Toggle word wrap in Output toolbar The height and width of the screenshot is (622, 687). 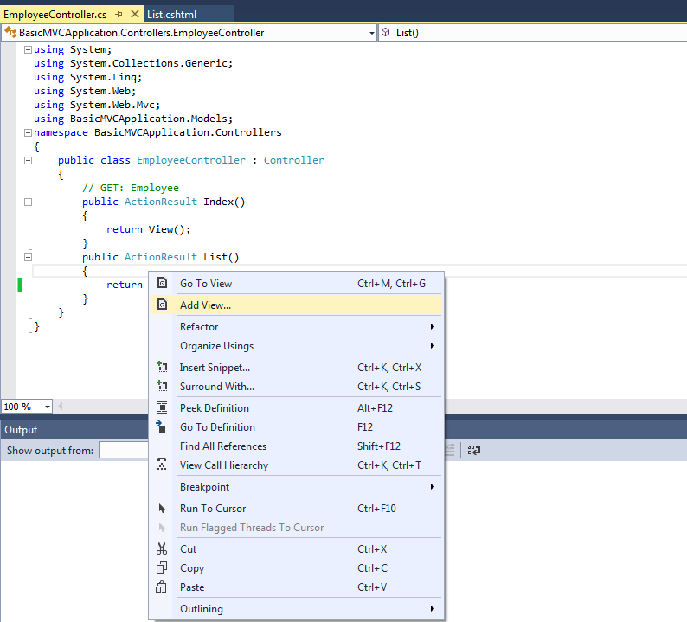474,450
